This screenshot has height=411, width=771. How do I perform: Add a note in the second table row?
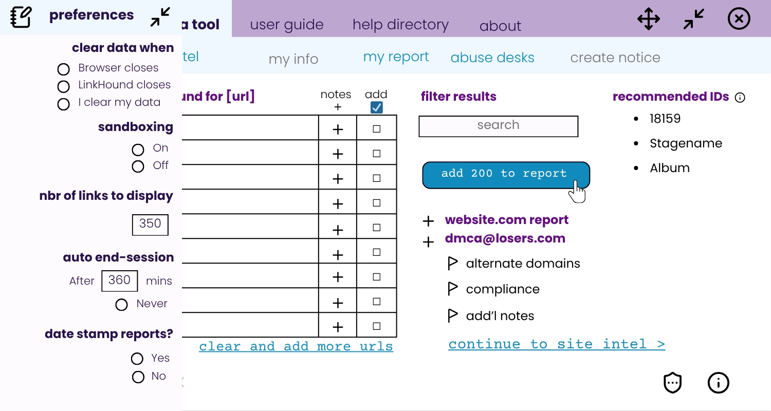(x=338, y=154)
